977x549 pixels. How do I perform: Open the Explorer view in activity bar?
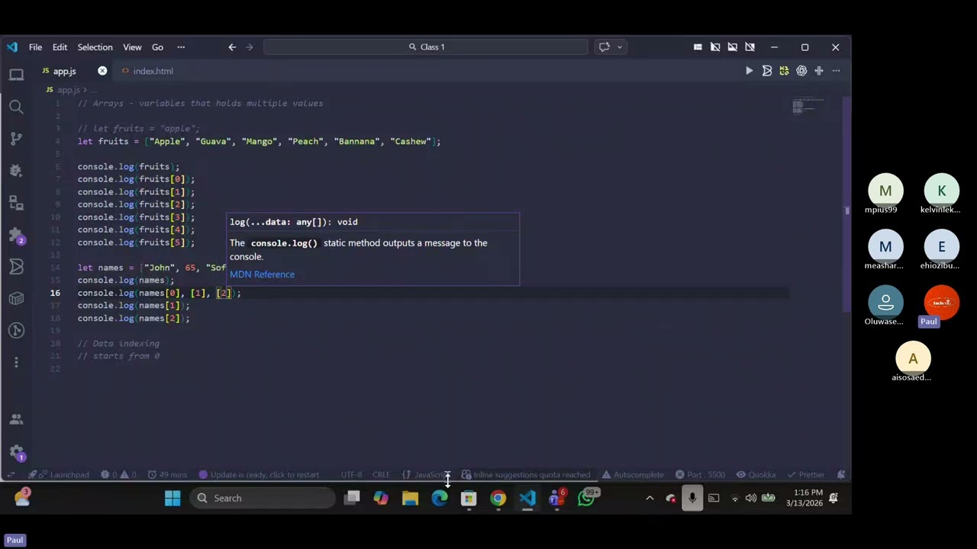point(16,75)
